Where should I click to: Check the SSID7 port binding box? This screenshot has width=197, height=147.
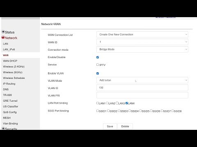coord(162,111)
